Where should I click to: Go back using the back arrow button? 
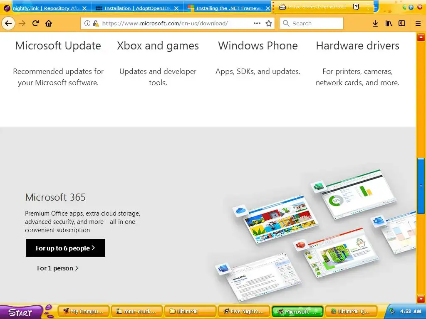[x=8, y=23]
